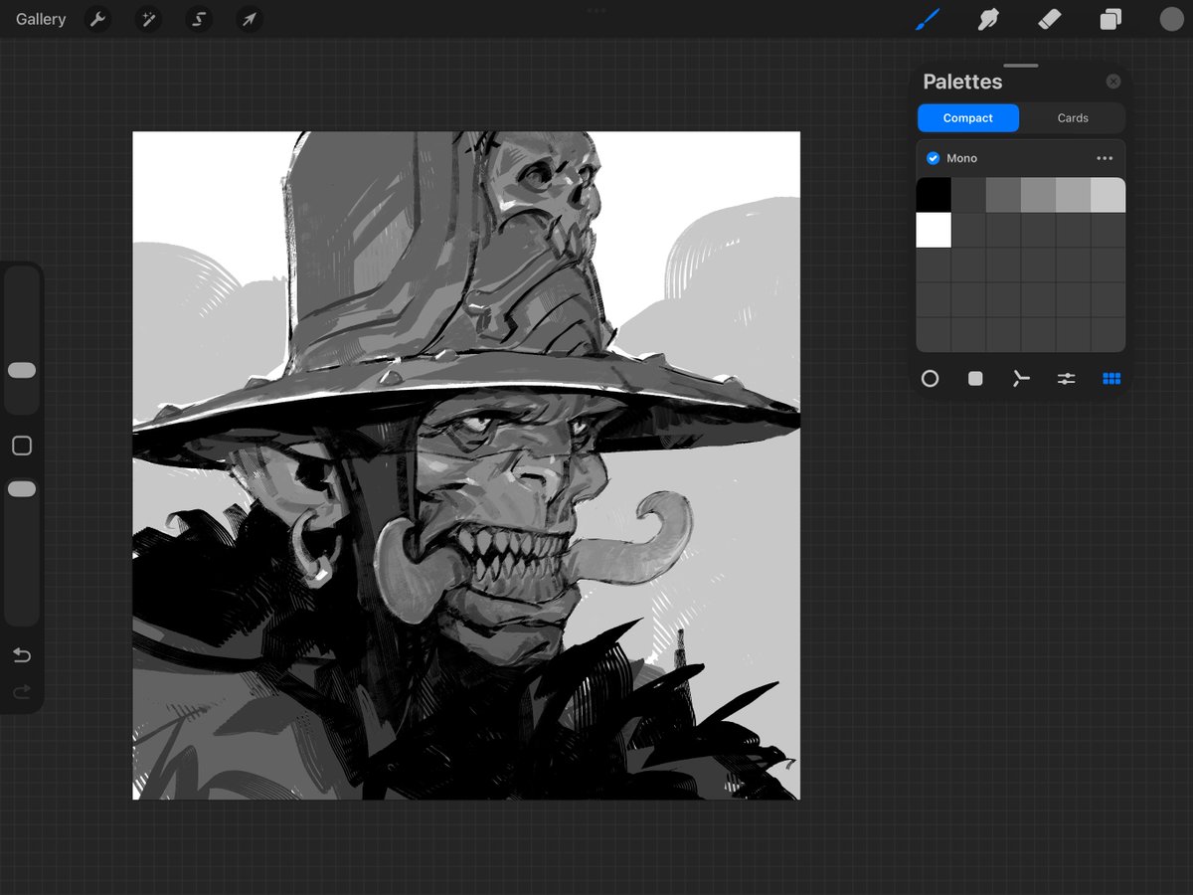
Task: Tap redo in the sidebar
Action: [x=22, y=691]
